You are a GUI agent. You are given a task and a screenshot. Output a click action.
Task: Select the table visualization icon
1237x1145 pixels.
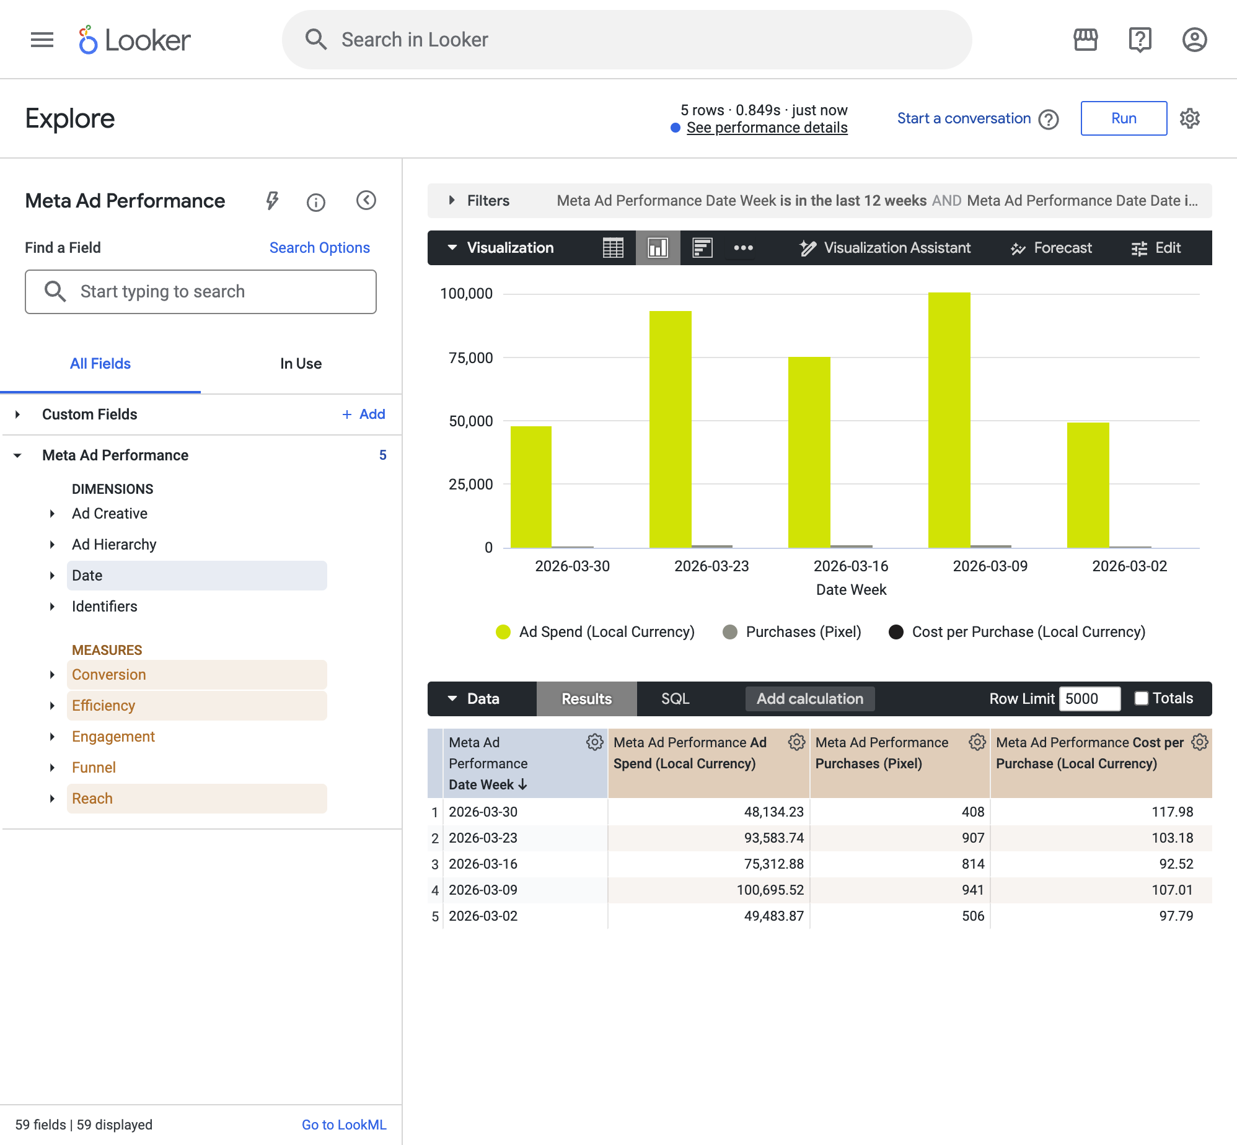coord(613,248)
